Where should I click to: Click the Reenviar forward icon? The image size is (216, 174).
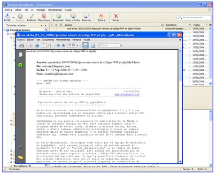click(86, 17)
